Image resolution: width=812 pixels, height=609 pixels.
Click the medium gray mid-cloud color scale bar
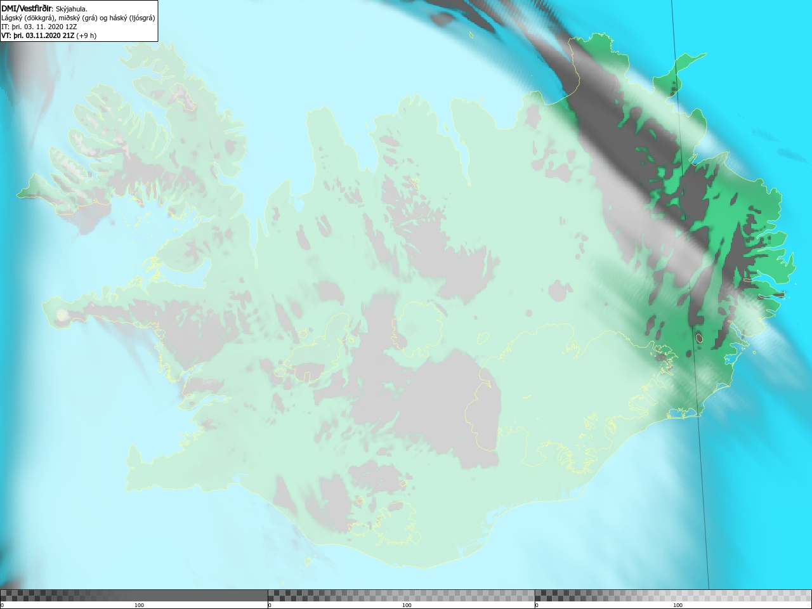click(x=401, y=596)
